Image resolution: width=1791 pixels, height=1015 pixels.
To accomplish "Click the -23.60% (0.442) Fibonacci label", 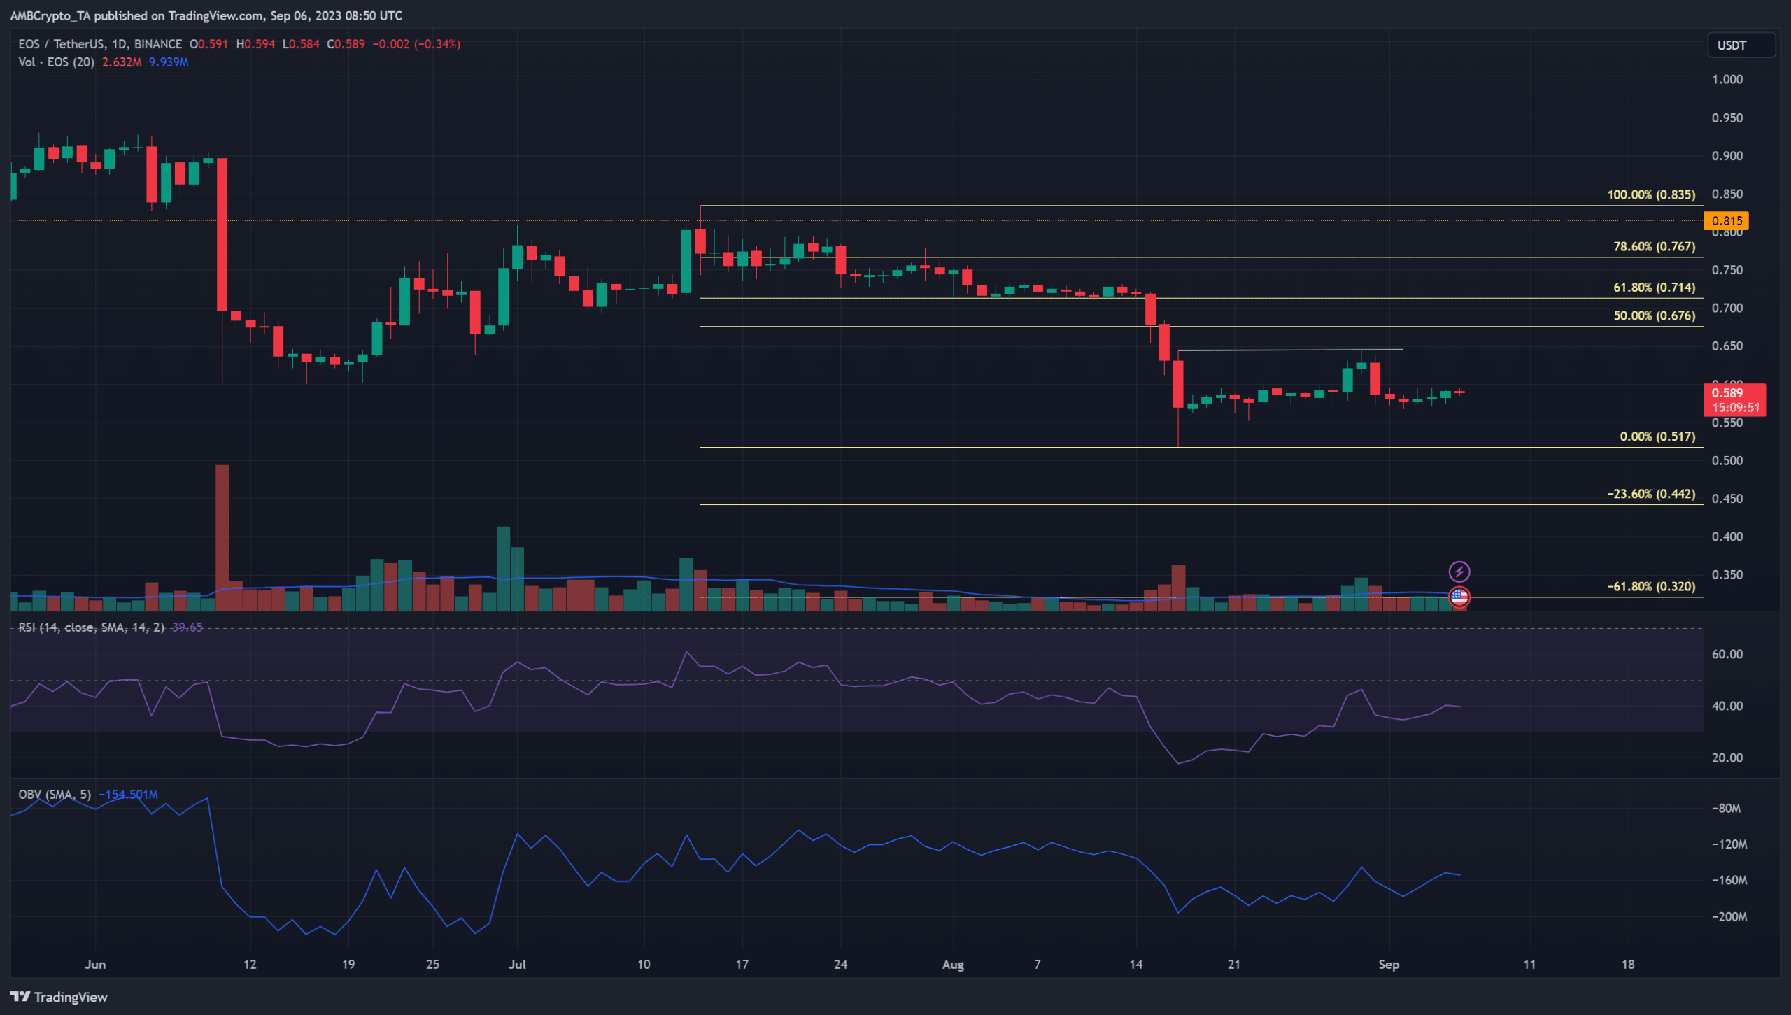I will coord(1651,495).
